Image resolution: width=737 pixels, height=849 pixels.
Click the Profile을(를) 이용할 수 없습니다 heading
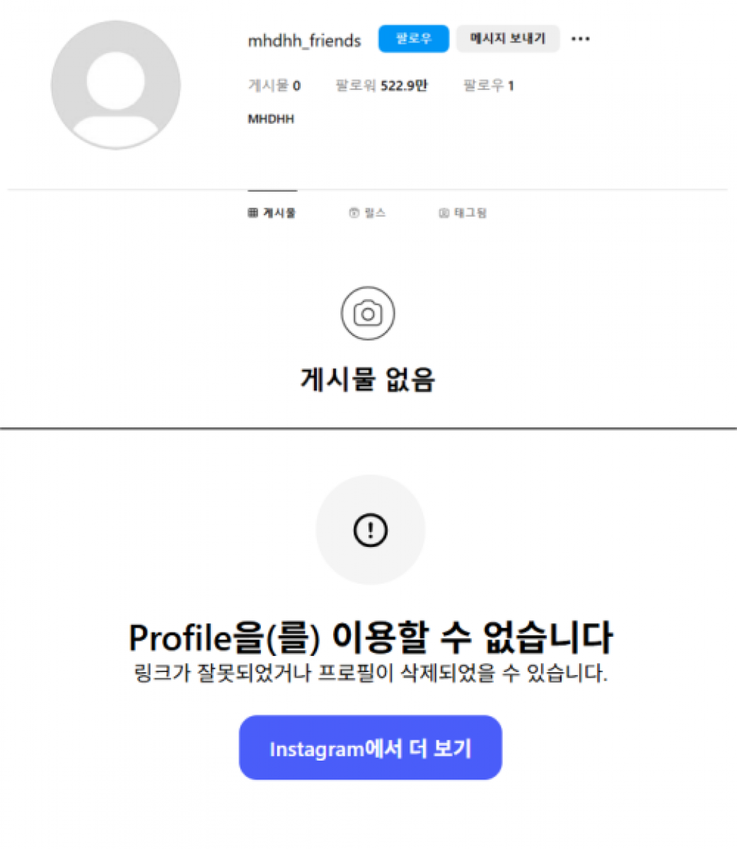pyautogui.click(x=370, y=637)
